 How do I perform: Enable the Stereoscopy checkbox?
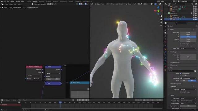click(170, 65)
